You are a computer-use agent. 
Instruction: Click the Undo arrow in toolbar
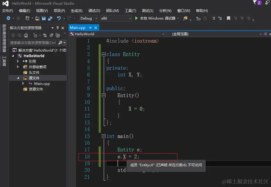coord(59,18)
